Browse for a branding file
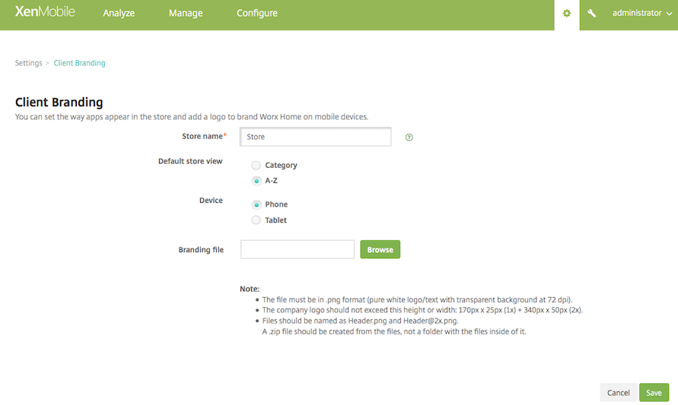The height and width of the screenshot is (405, 678). pos(380,249)
